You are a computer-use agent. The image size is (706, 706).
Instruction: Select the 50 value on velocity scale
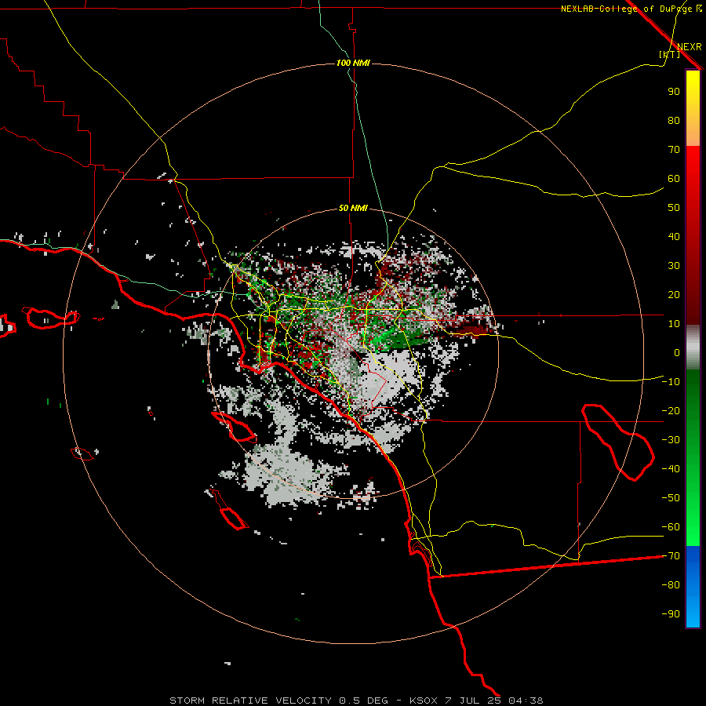click(674, 208)
